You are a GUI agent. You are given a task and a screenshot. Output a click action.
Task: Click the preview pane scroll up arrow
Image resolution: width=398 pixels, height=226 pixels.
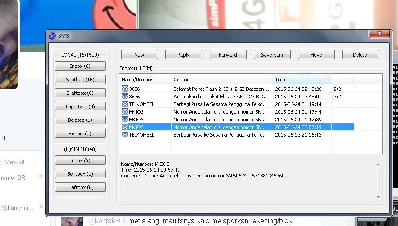pos(378,164)
